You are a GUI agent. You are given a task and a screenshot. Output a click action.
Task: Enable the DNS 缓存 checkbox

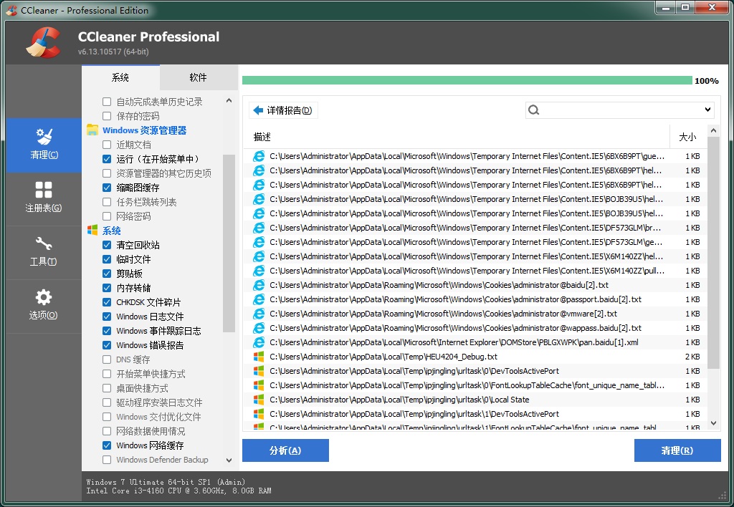(107, 359)
